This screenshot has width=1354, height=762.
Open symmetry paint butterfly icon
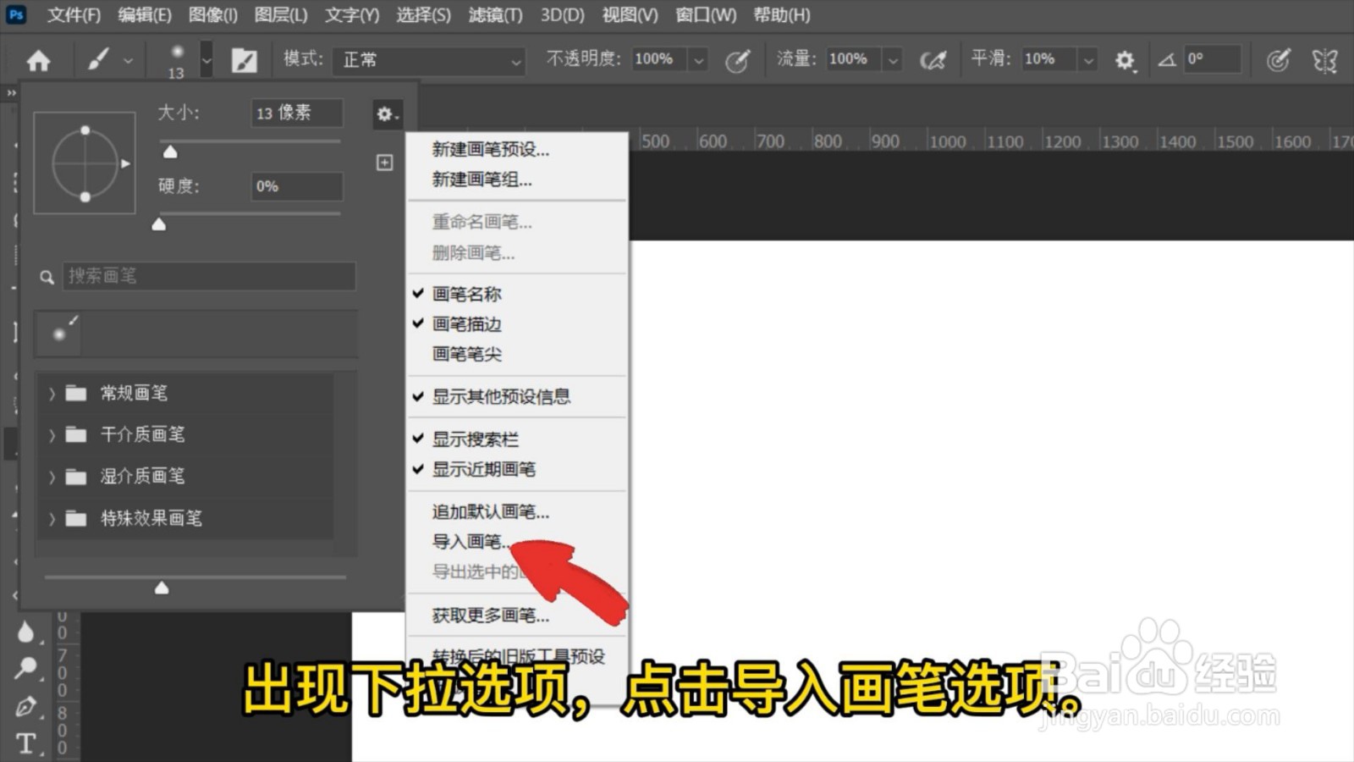point(1324,60)
